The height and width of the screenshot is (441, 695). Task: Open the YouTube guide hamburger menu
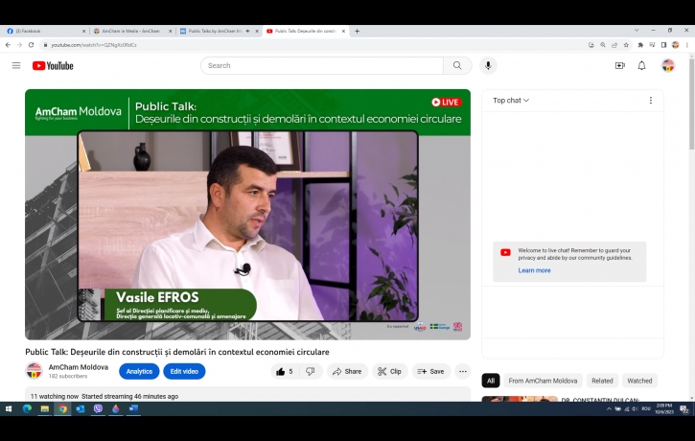click(x=16, y=65)
